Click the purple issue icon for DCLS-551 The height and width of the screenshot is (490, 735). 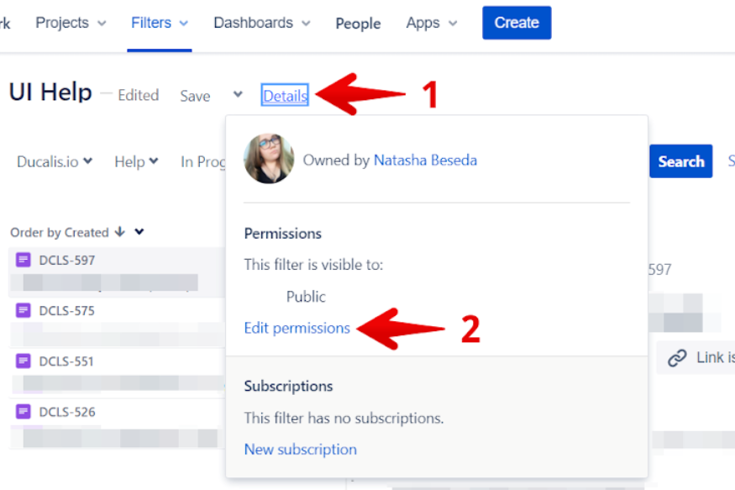point(22,361)
